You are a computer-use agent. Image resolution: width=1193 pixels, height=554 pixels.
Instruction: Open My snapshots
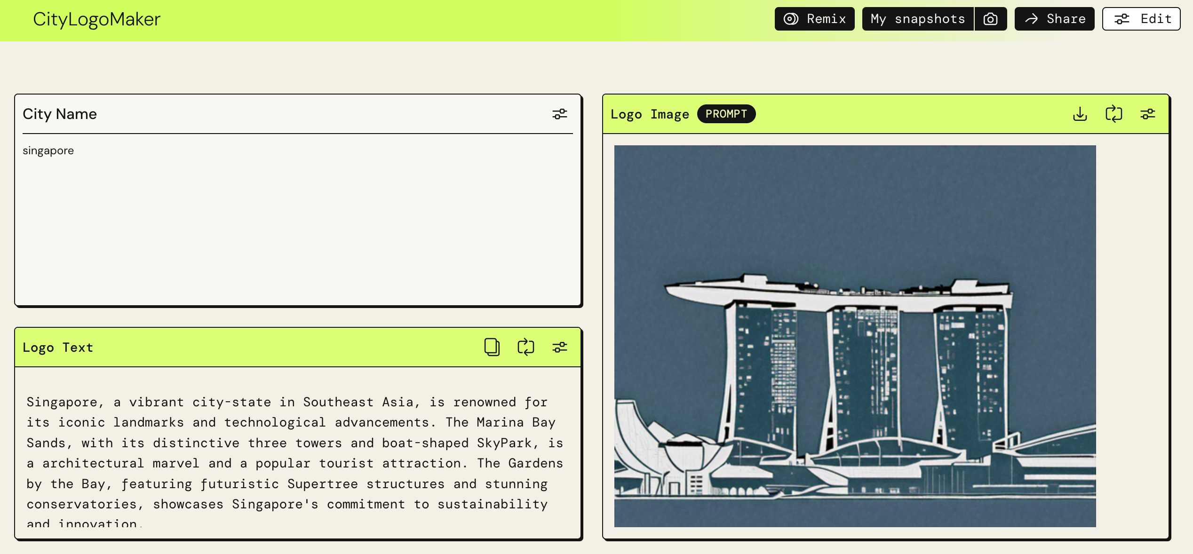click(917, 19)
